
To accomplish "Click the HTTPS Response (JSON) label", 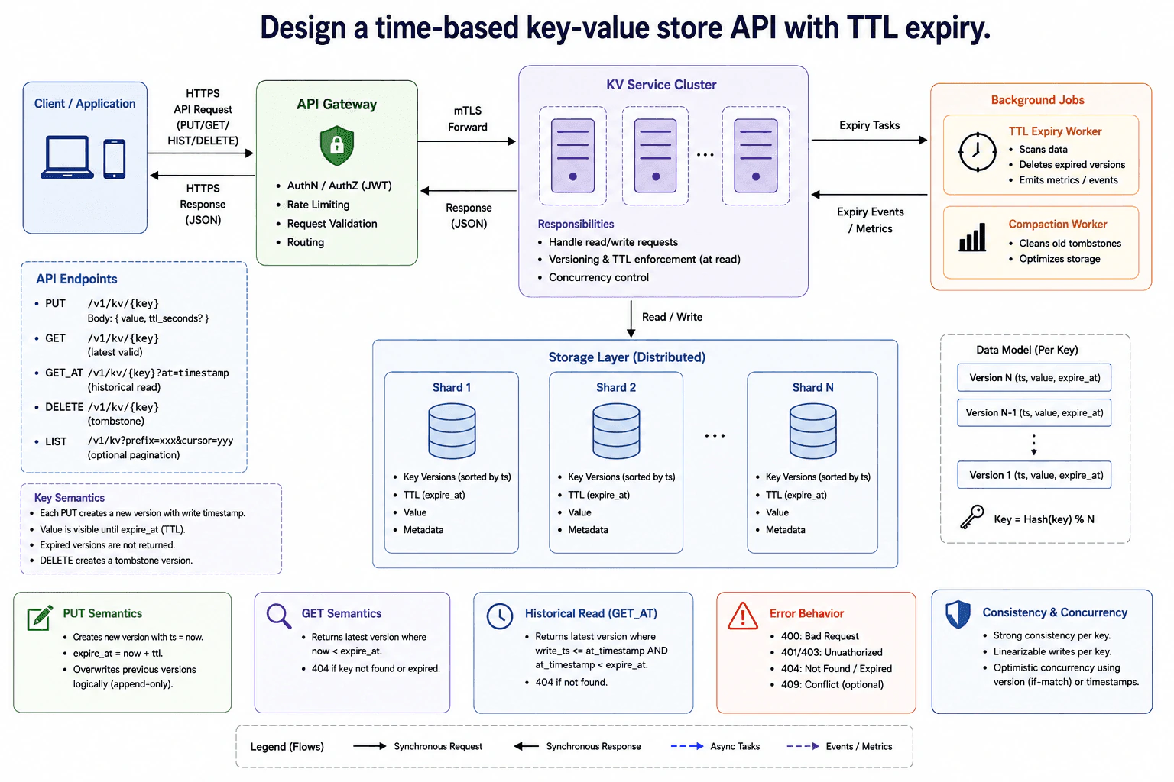I will [x=203, y=204].
